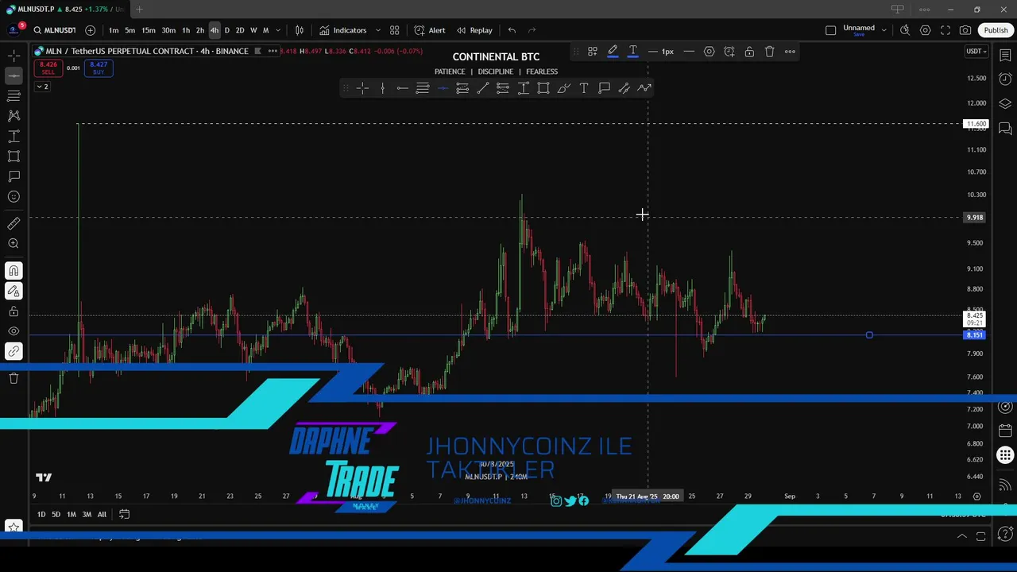Open the Fibonacci tools in left sidebar
Image resolution: width=1017 pixels, height=572 pixels.
point(14,96)
